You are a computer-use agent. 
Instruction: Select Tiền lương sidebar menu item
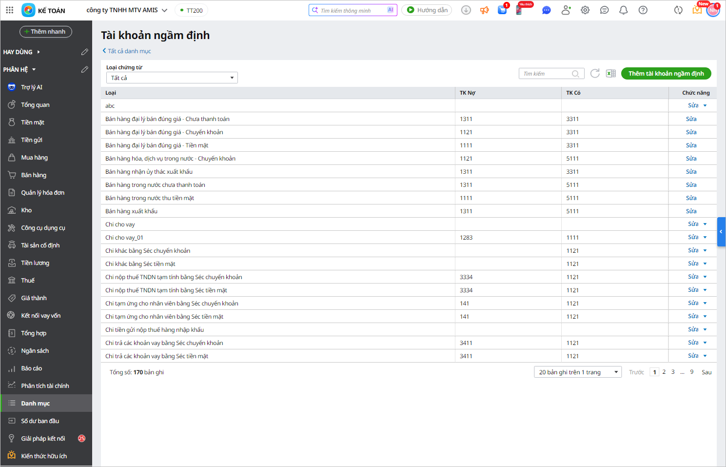point(35,263)
